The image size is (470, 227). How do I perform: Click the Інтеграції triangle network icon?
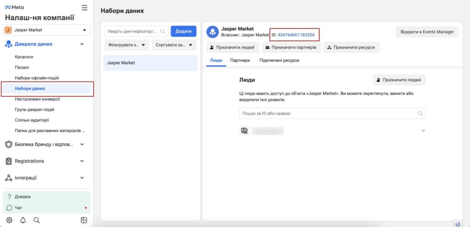click(9, 178)
